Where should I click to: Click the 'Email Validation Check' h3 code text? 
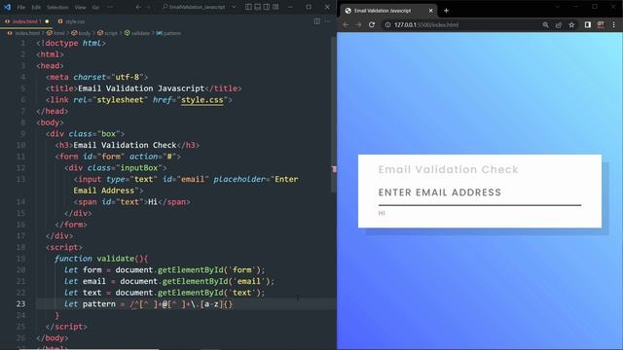point(125,145)
